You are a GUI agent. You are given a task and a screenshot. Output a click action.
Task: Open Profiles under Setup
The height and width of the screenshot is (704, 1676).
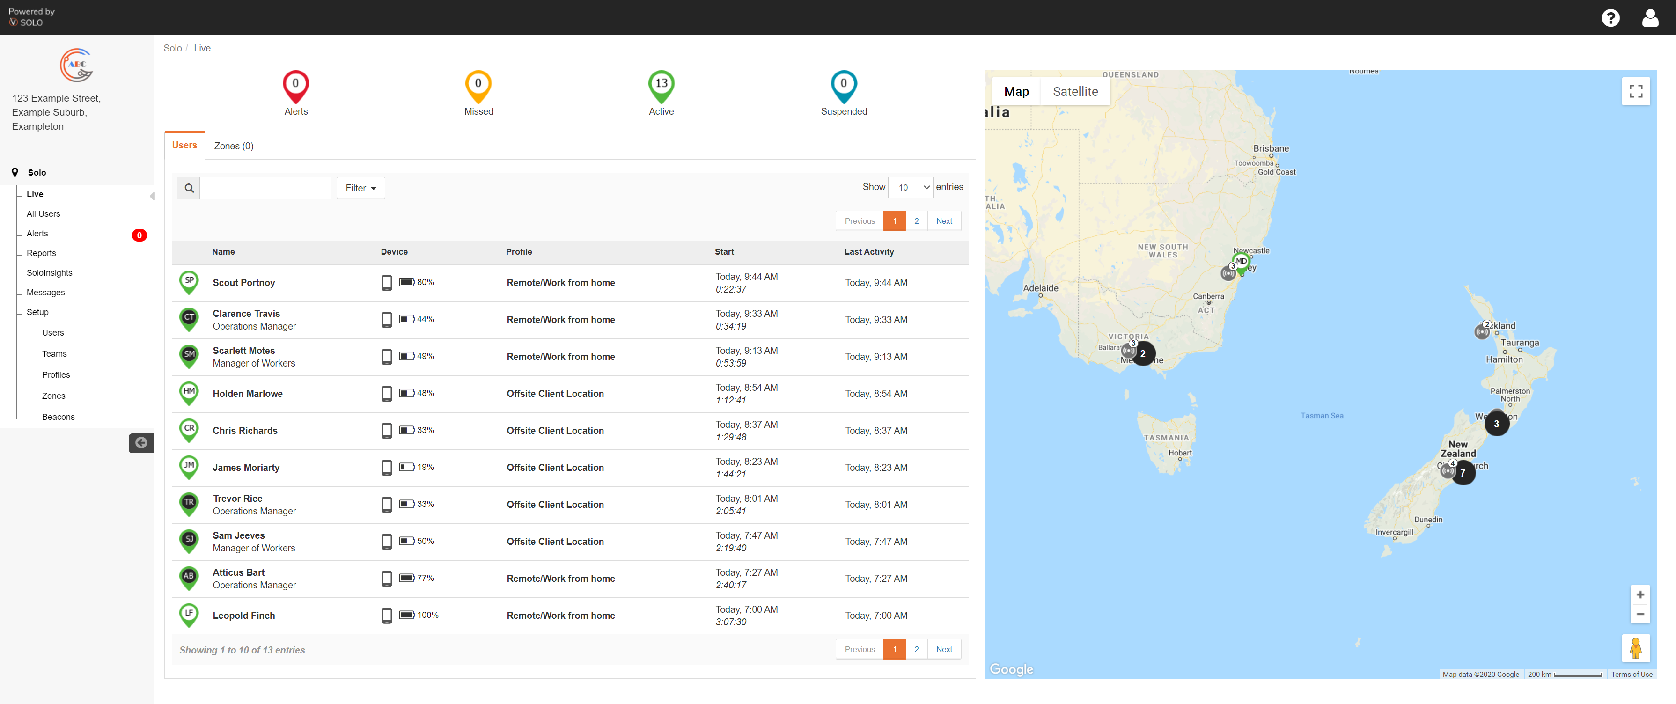click(x=56, y=375)
